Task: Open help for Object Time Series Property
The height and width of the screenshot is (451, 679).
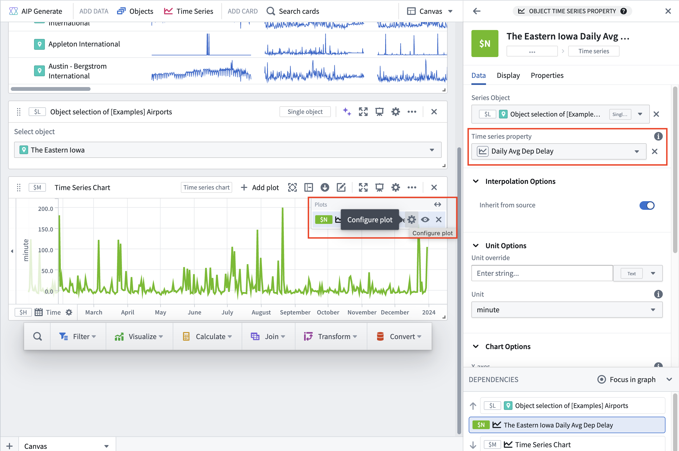Action: pos(624,11)
